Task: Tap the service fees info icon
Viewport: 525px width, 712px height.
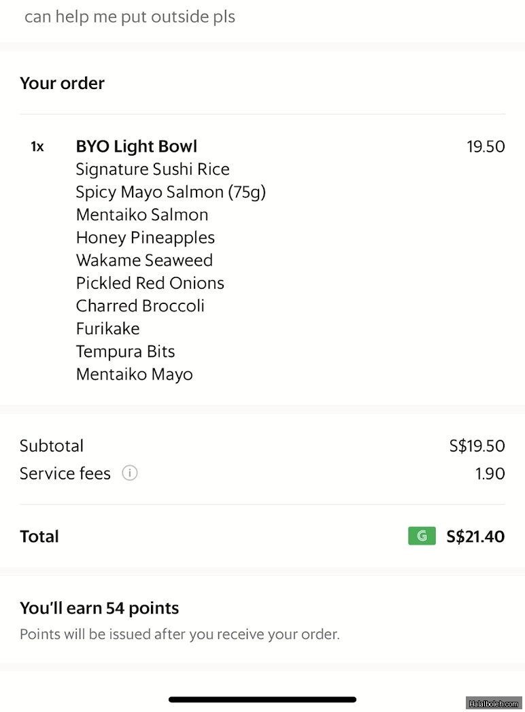Action: tap(130, 473)
